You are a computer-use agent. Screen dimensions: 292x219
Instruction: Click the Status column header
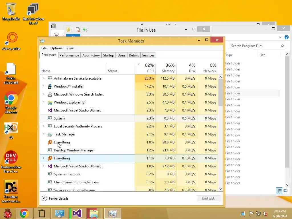[x=121, y=68]
